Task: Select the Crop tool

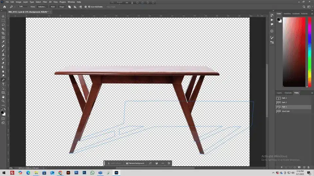Action: [x=3, y=33]
